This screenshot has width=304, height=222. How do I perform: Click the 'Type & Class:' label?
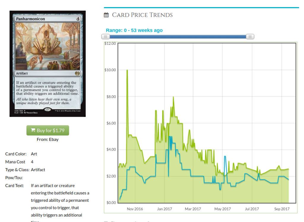[x=17, y=170]
